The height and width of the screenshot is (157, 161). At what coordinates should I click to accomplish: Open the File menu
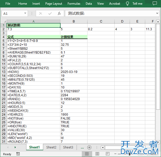(x=8, y=4)
